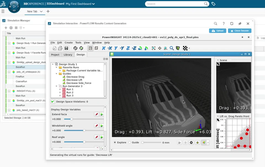The height and width of the screenshot is (167, 265).
Task: Open the checkerboard background dropdown arrow
Action: [189, 48]
